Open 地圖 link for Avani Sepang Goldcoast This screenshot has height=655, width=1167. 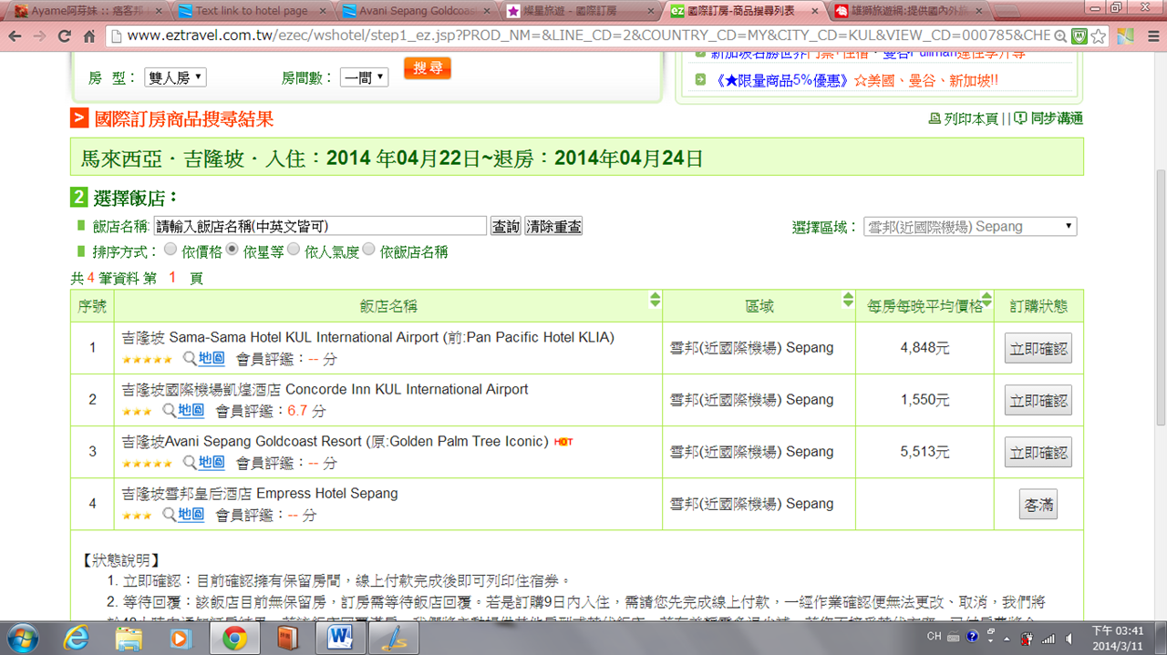(x=212, y=463)
